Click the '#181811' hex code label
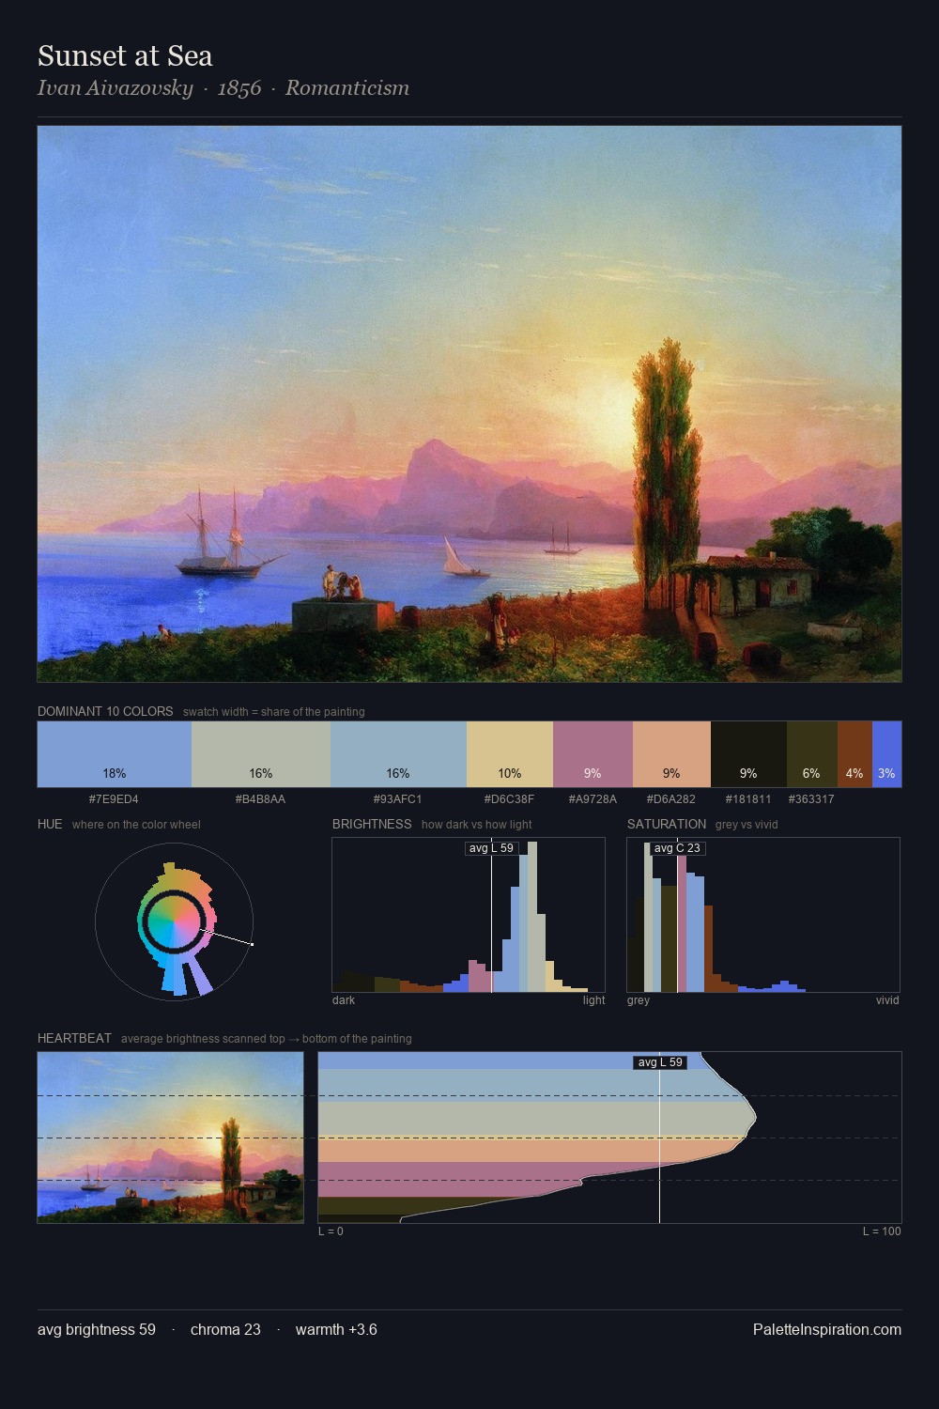Screen dimensions: 939x1409 coord(748,799)
